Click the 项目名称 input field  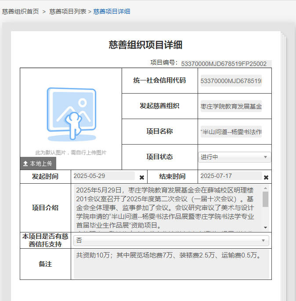click(231, 132)
